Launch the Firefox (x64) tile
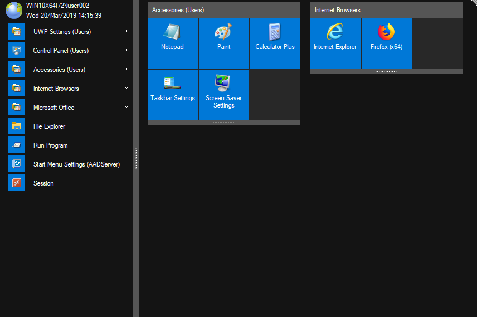This screenshot has height=317, width=477. pos(386,43)
